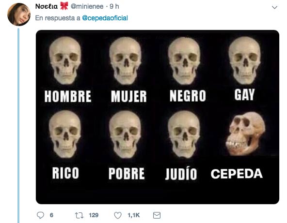Click the red ribbon emoji beside Noelia
This screenshot has width=287, height=223.
[x=64, y=6]
